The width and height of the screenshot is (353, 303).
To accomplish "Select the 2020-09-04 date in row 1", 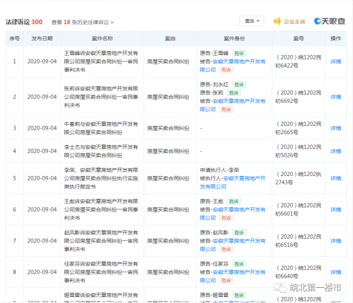I will [x=42, y=62].
